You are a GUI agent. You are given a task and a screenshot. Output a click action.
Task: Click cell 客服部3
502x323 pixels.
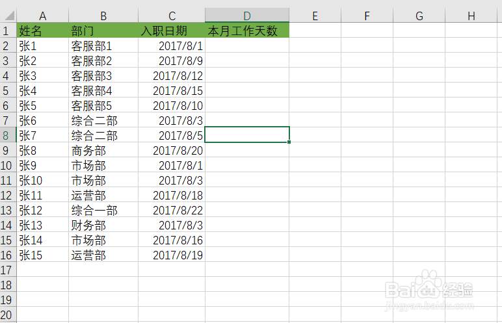pyautogui.click(x=103, y=75)
